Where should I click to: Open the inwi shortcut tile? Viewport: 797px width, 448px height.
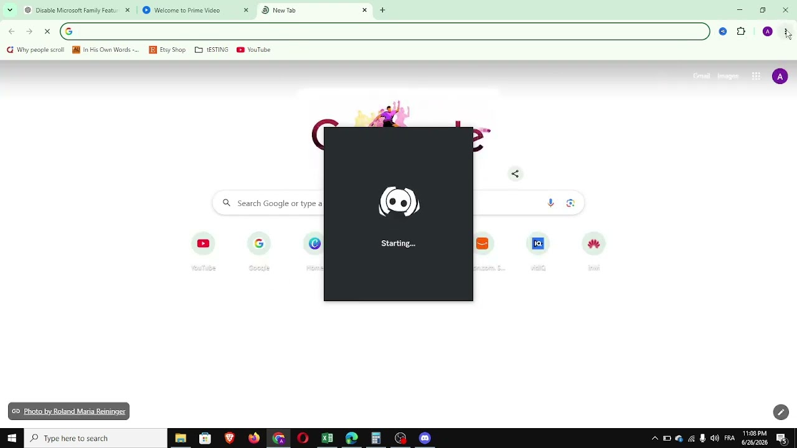(593, 252)
